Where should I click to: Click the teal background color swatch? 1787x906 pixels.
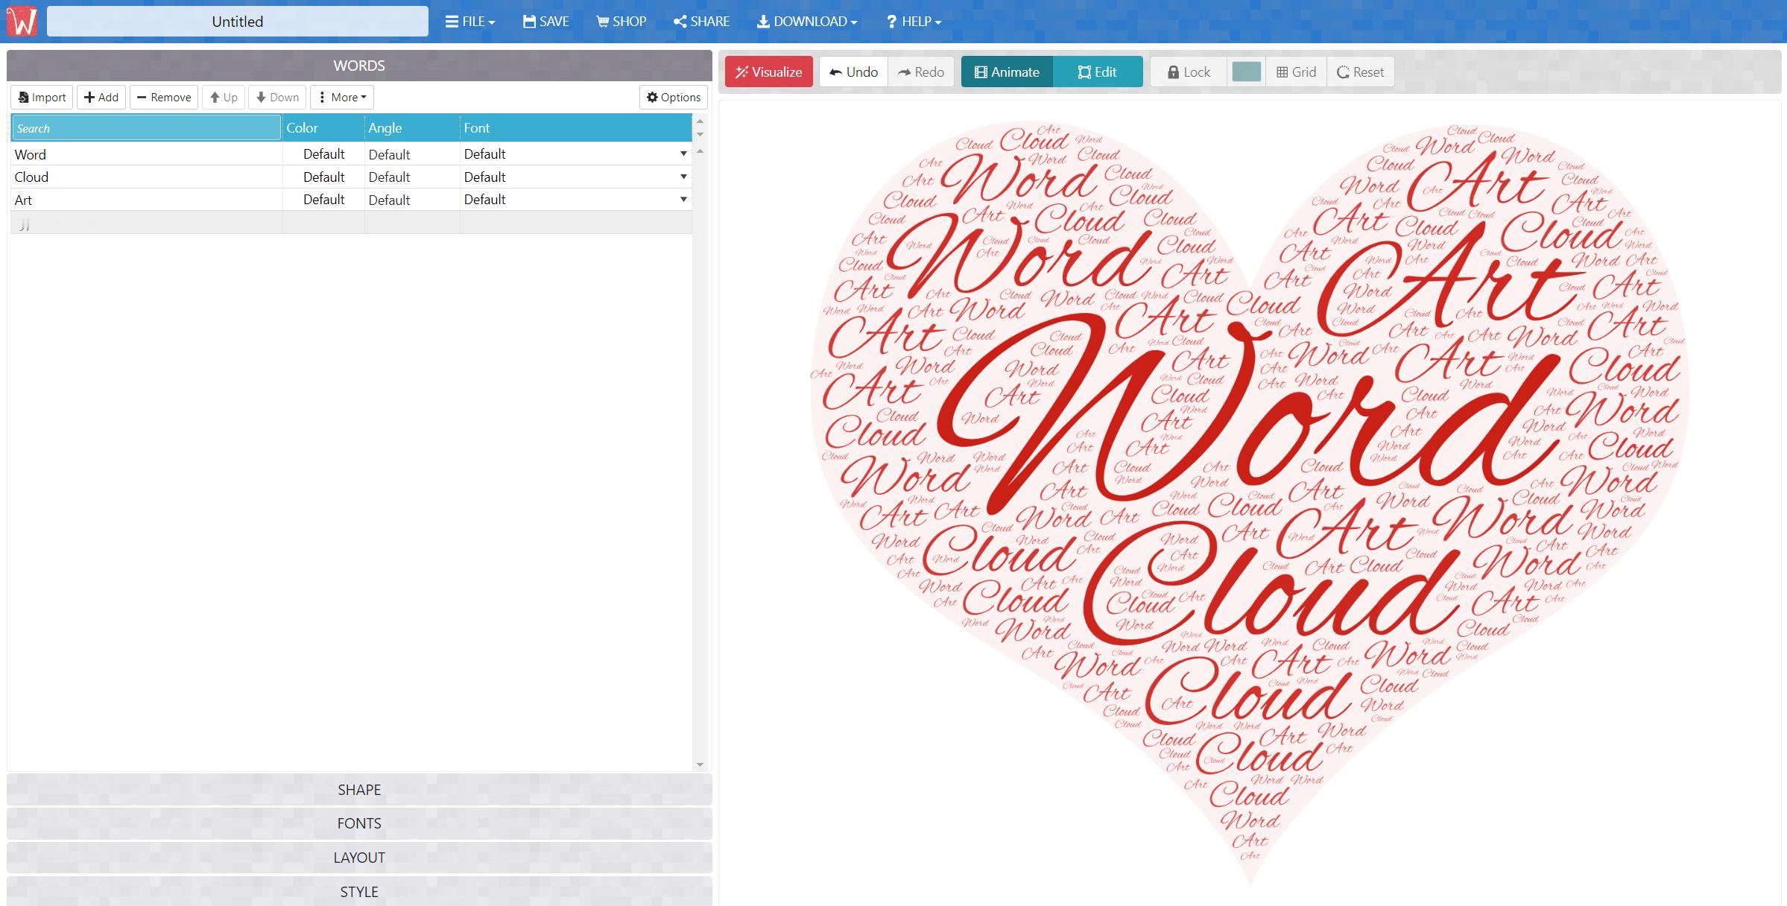[x=1247, y=72]
